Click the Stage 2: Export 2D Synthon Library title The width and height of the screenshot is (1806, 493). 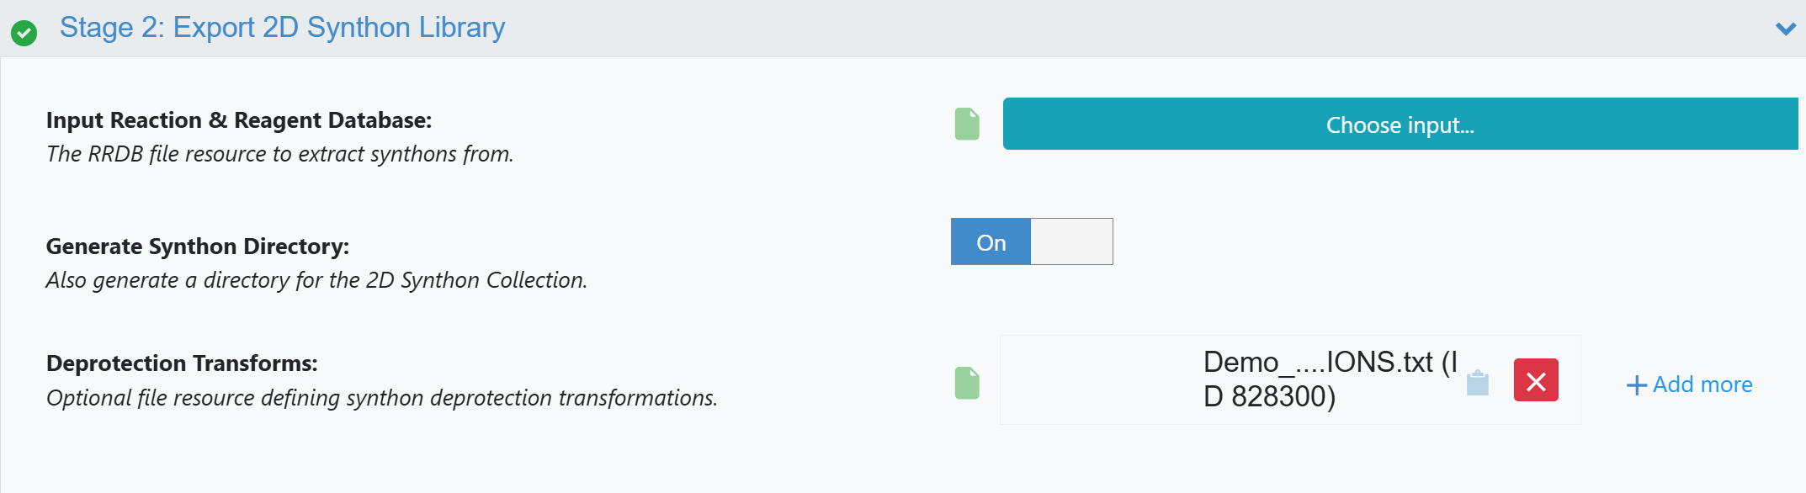pos(282,28)
